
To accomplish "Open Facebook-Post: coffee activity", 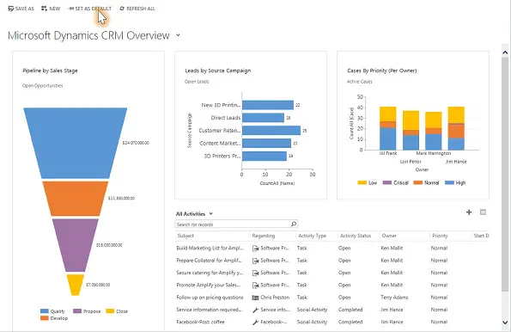I will (200, 322).
